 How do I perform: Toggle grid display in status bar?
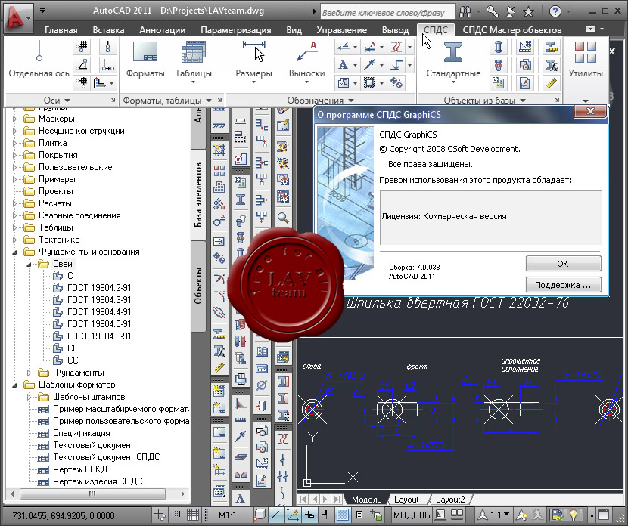tap(193, 515)
